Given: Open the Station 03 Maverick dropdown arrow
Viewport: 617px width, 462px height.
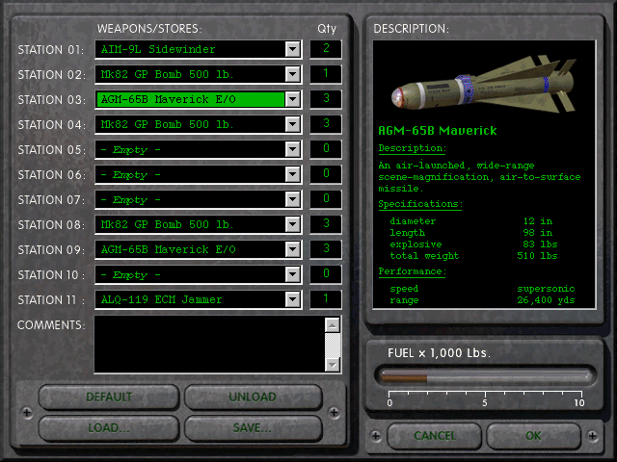Looking at the screenshot, I should [x=293, y=99].
